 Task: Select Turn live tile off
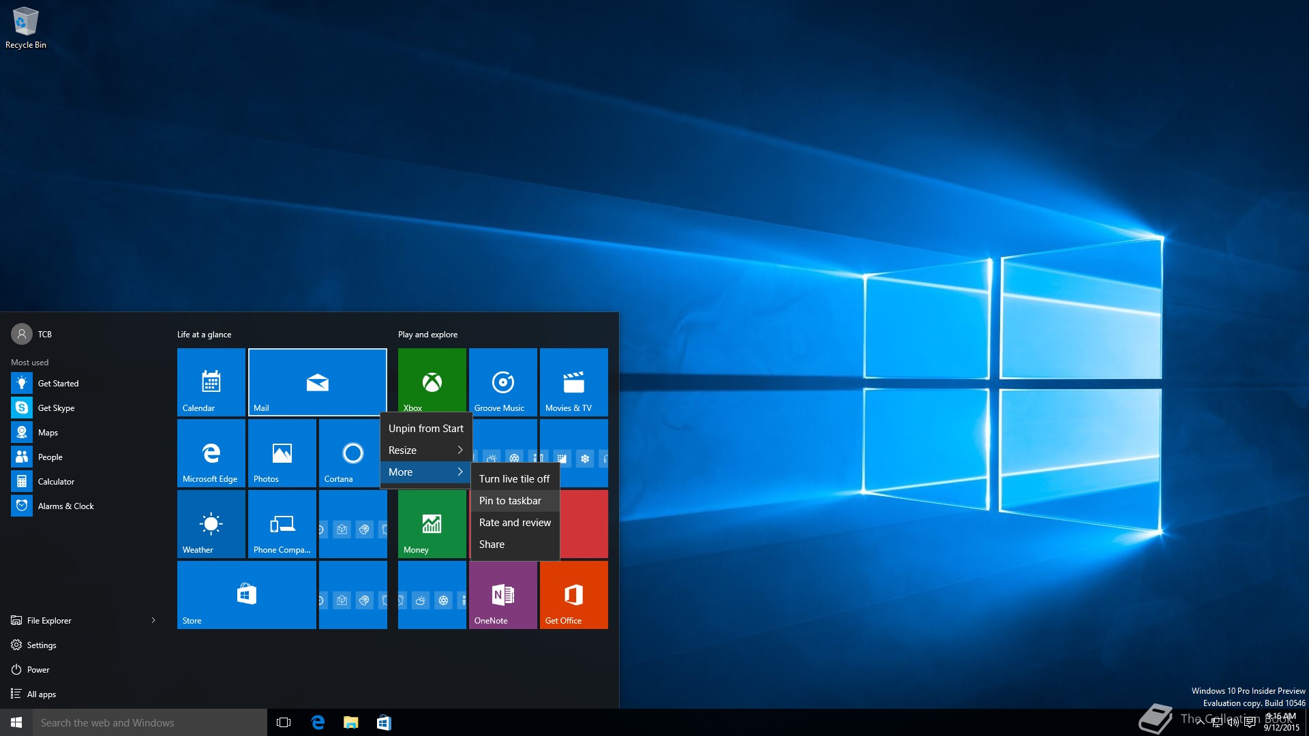[515, 478]
